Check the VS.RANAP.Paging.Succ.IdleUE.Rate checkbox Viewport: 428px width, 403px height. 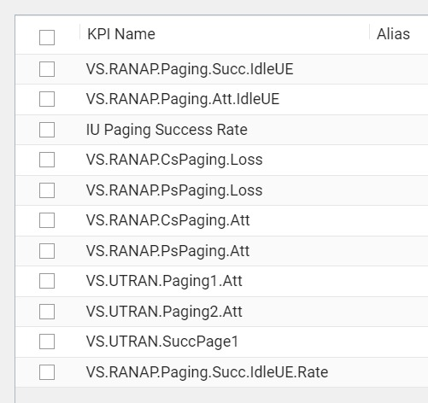tap(47, 372)
